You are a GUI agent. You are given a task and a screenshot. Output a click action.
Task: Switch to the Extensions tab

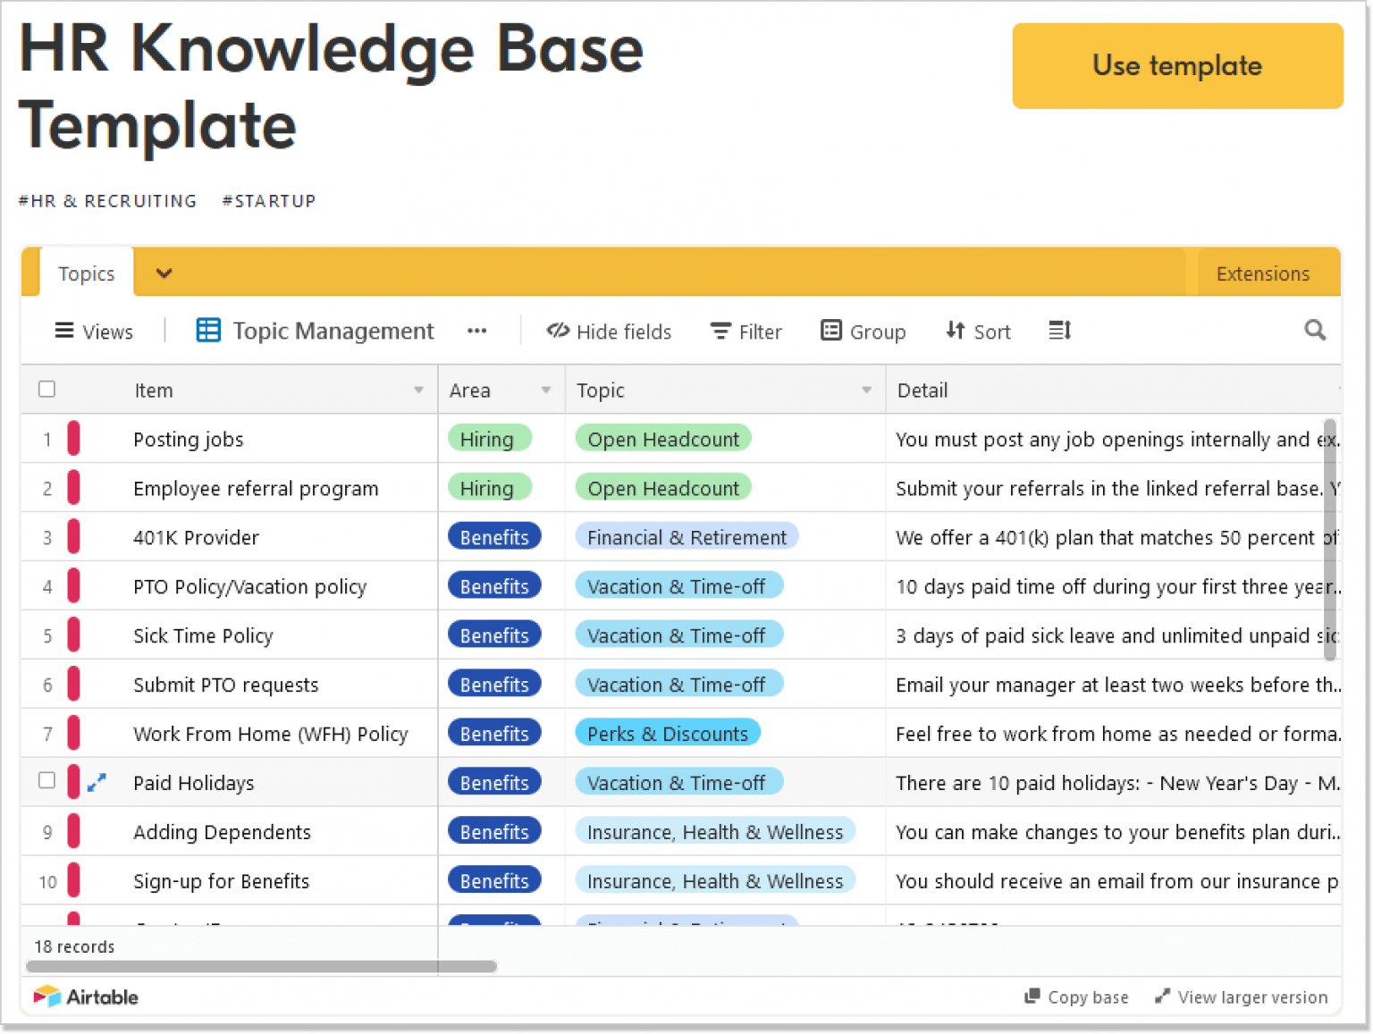pos(1262,273)
